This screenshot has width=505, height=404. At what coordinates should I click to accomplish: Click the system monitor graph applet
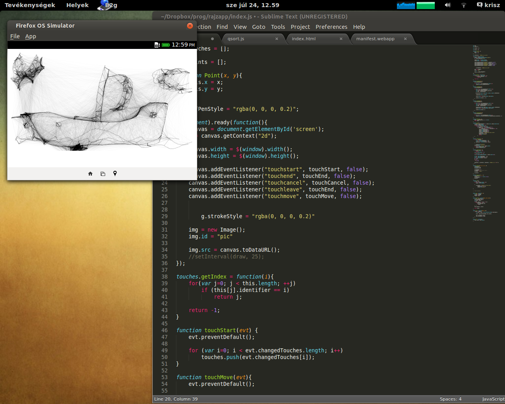pyautogui.click(x=416, y=5)
